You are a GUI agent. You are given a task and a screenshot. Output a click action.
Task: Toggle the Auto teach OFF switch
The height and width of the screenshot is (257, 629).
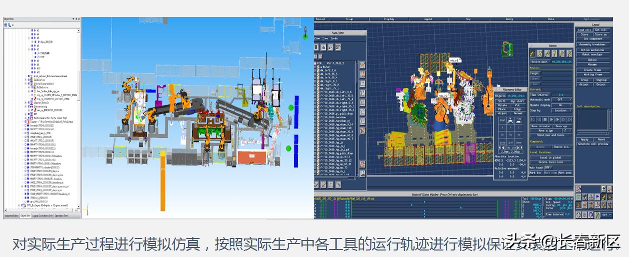pyautogui.click(x=548, y=167)
